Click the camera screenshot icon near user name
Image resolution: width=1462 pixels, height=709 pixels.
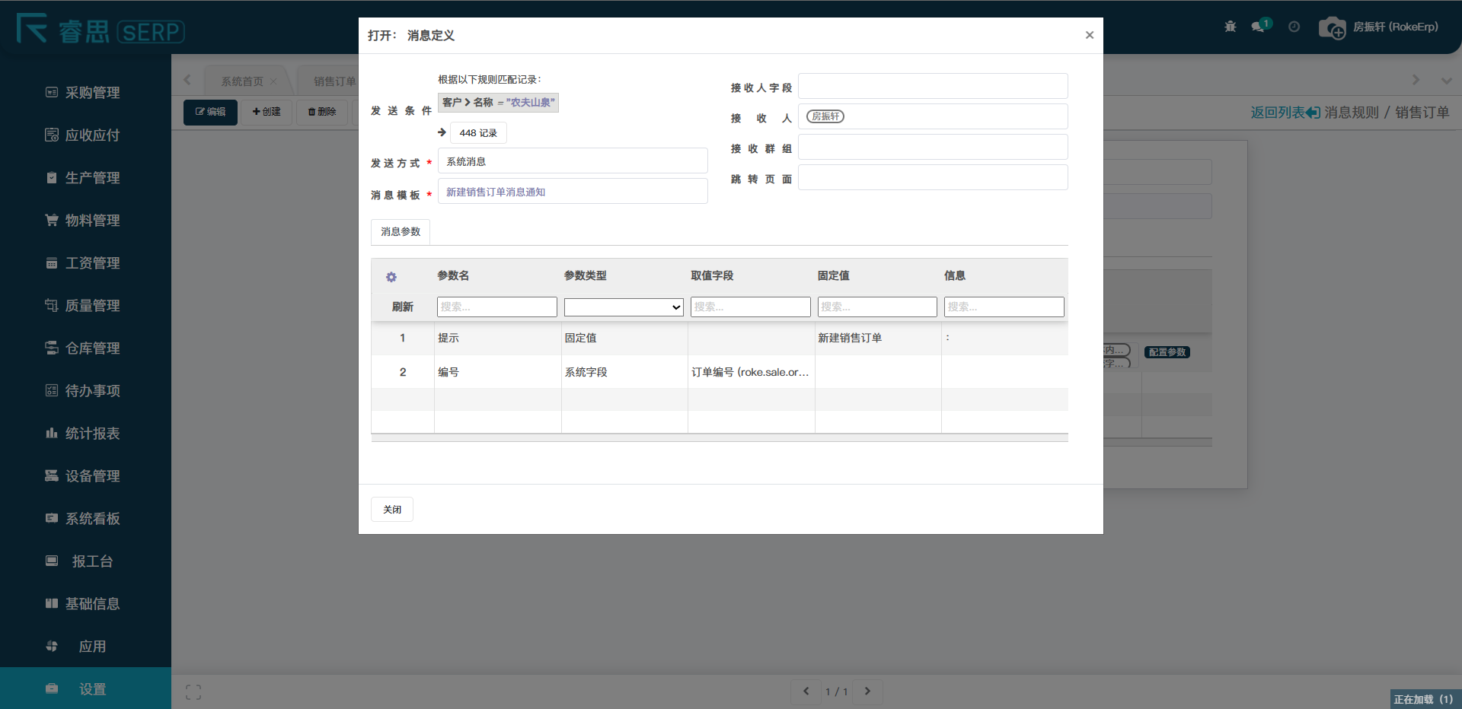[1332, 27]
